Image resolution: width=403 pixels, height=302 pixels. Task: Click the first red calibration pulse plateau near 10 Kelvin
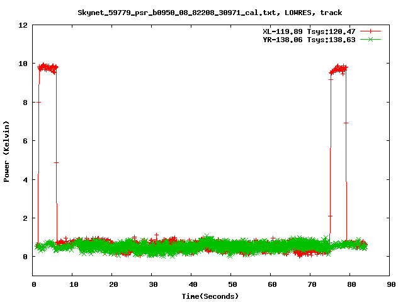(48, 68)
